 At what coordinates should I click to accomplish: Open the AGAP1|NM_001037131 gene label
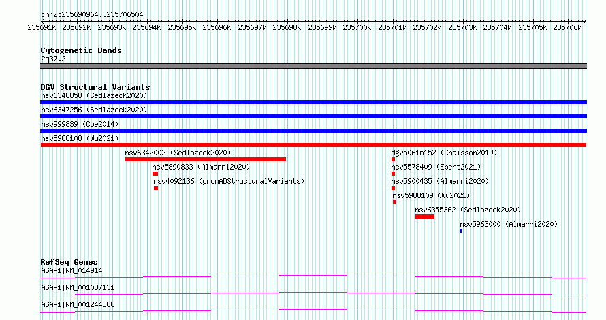pos(78,287)
